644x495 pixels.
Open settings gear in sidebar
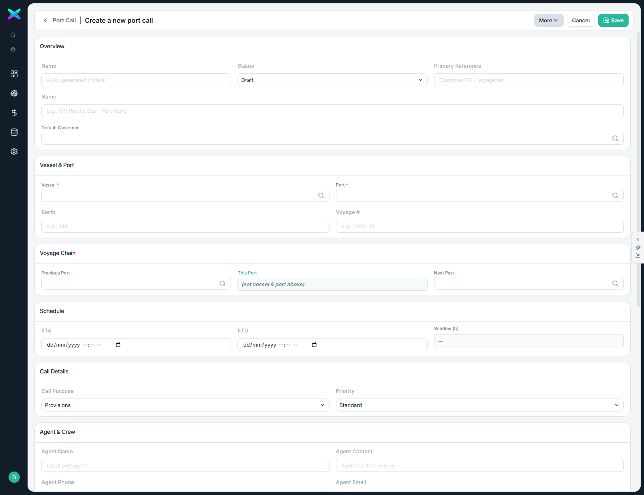(x=14, y=152)
